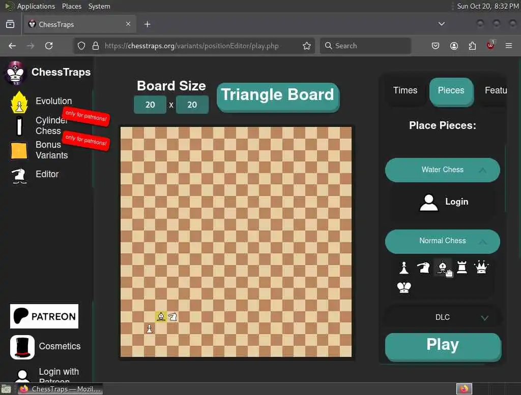Open the list all tabs dropdown
This screenshot has height=395, width=521.
[441, 24]
